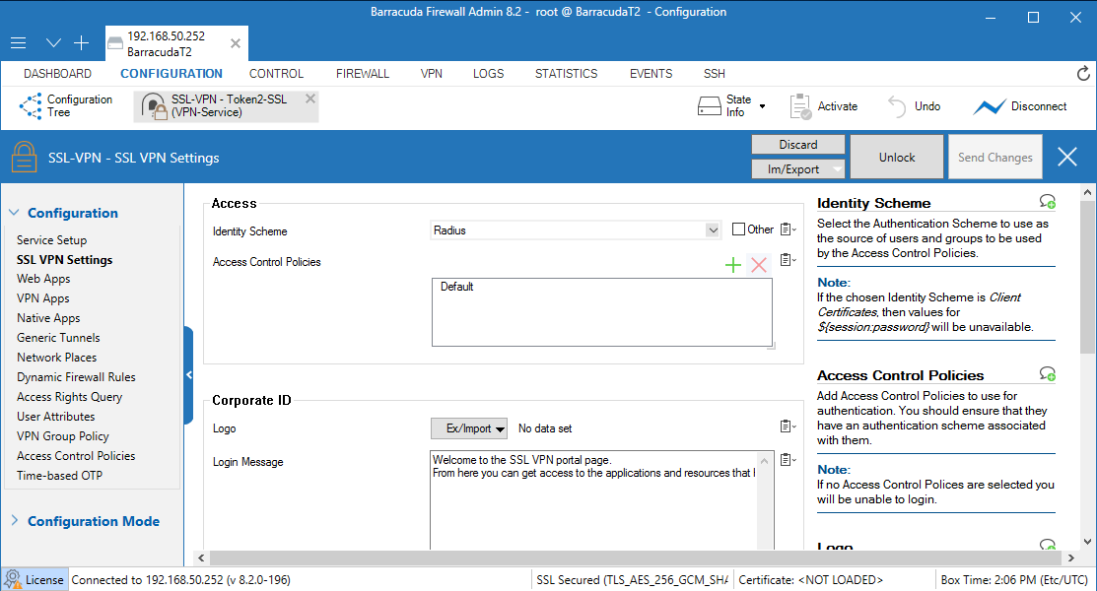
Task: Open the Configuration Tree
Action: coord(66,105)
